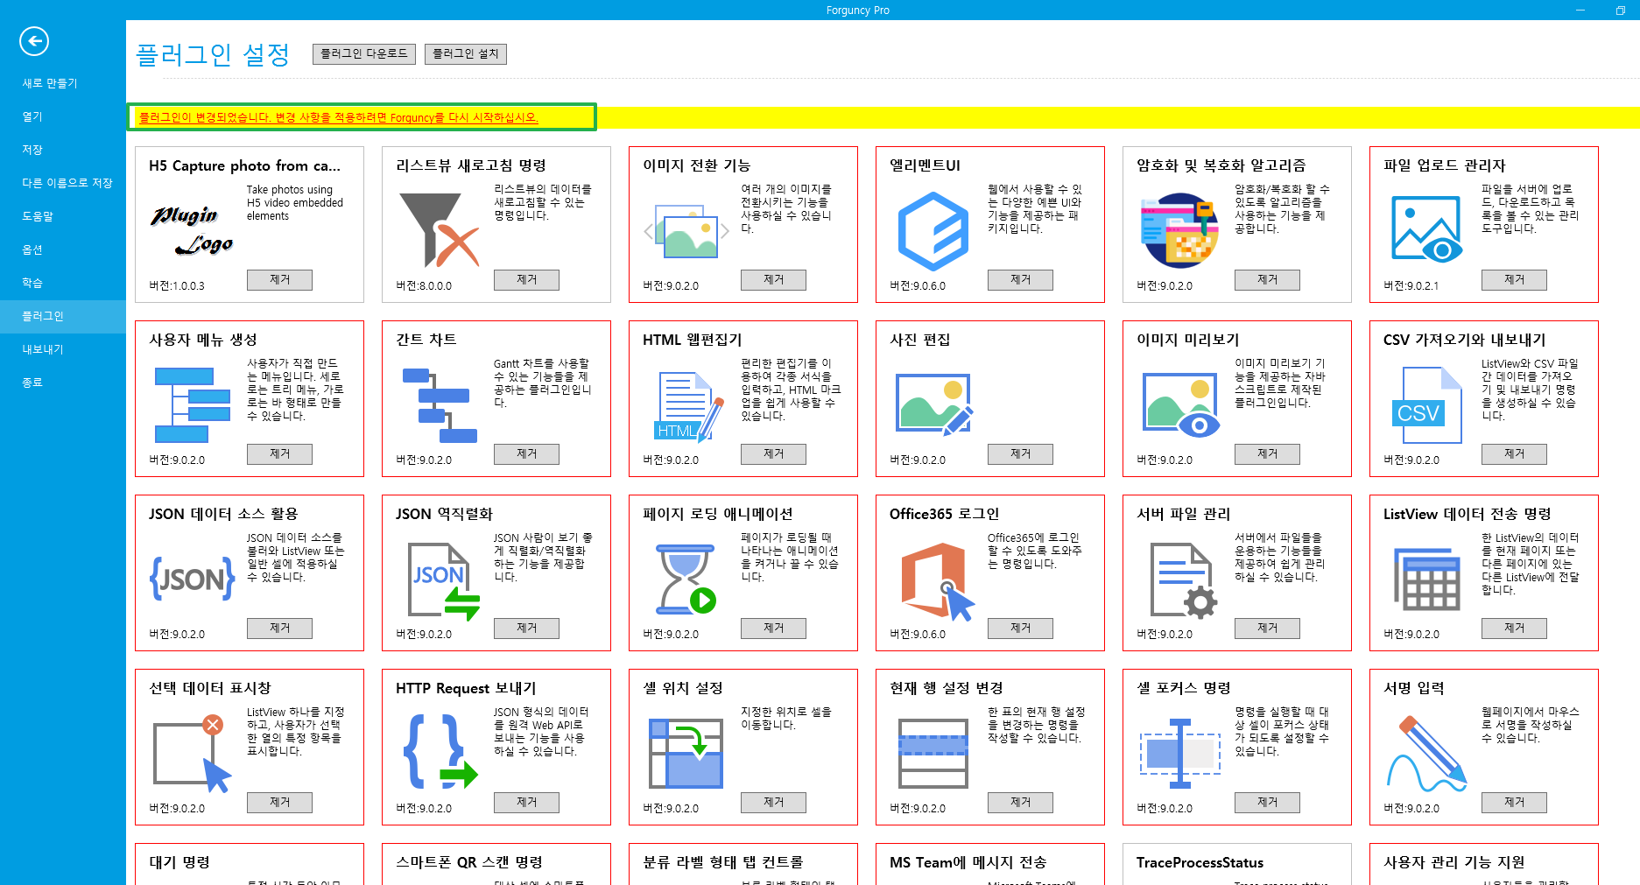Click 제거 for 리스트뷰 새로고침 명령

click(526, 279)
